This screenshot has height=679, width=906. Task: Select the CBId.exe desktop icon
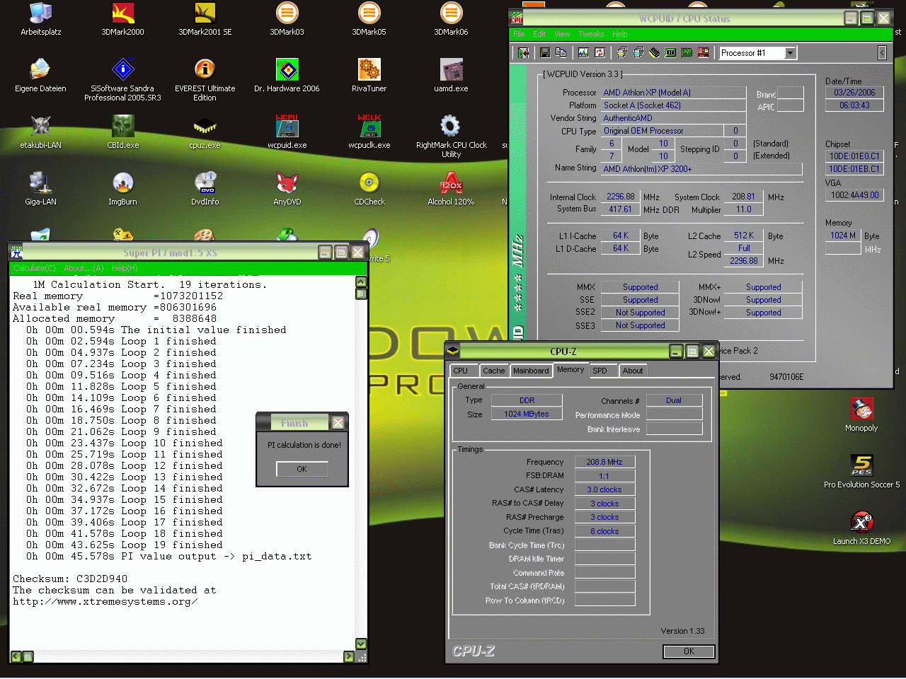(x=122, y=132)
